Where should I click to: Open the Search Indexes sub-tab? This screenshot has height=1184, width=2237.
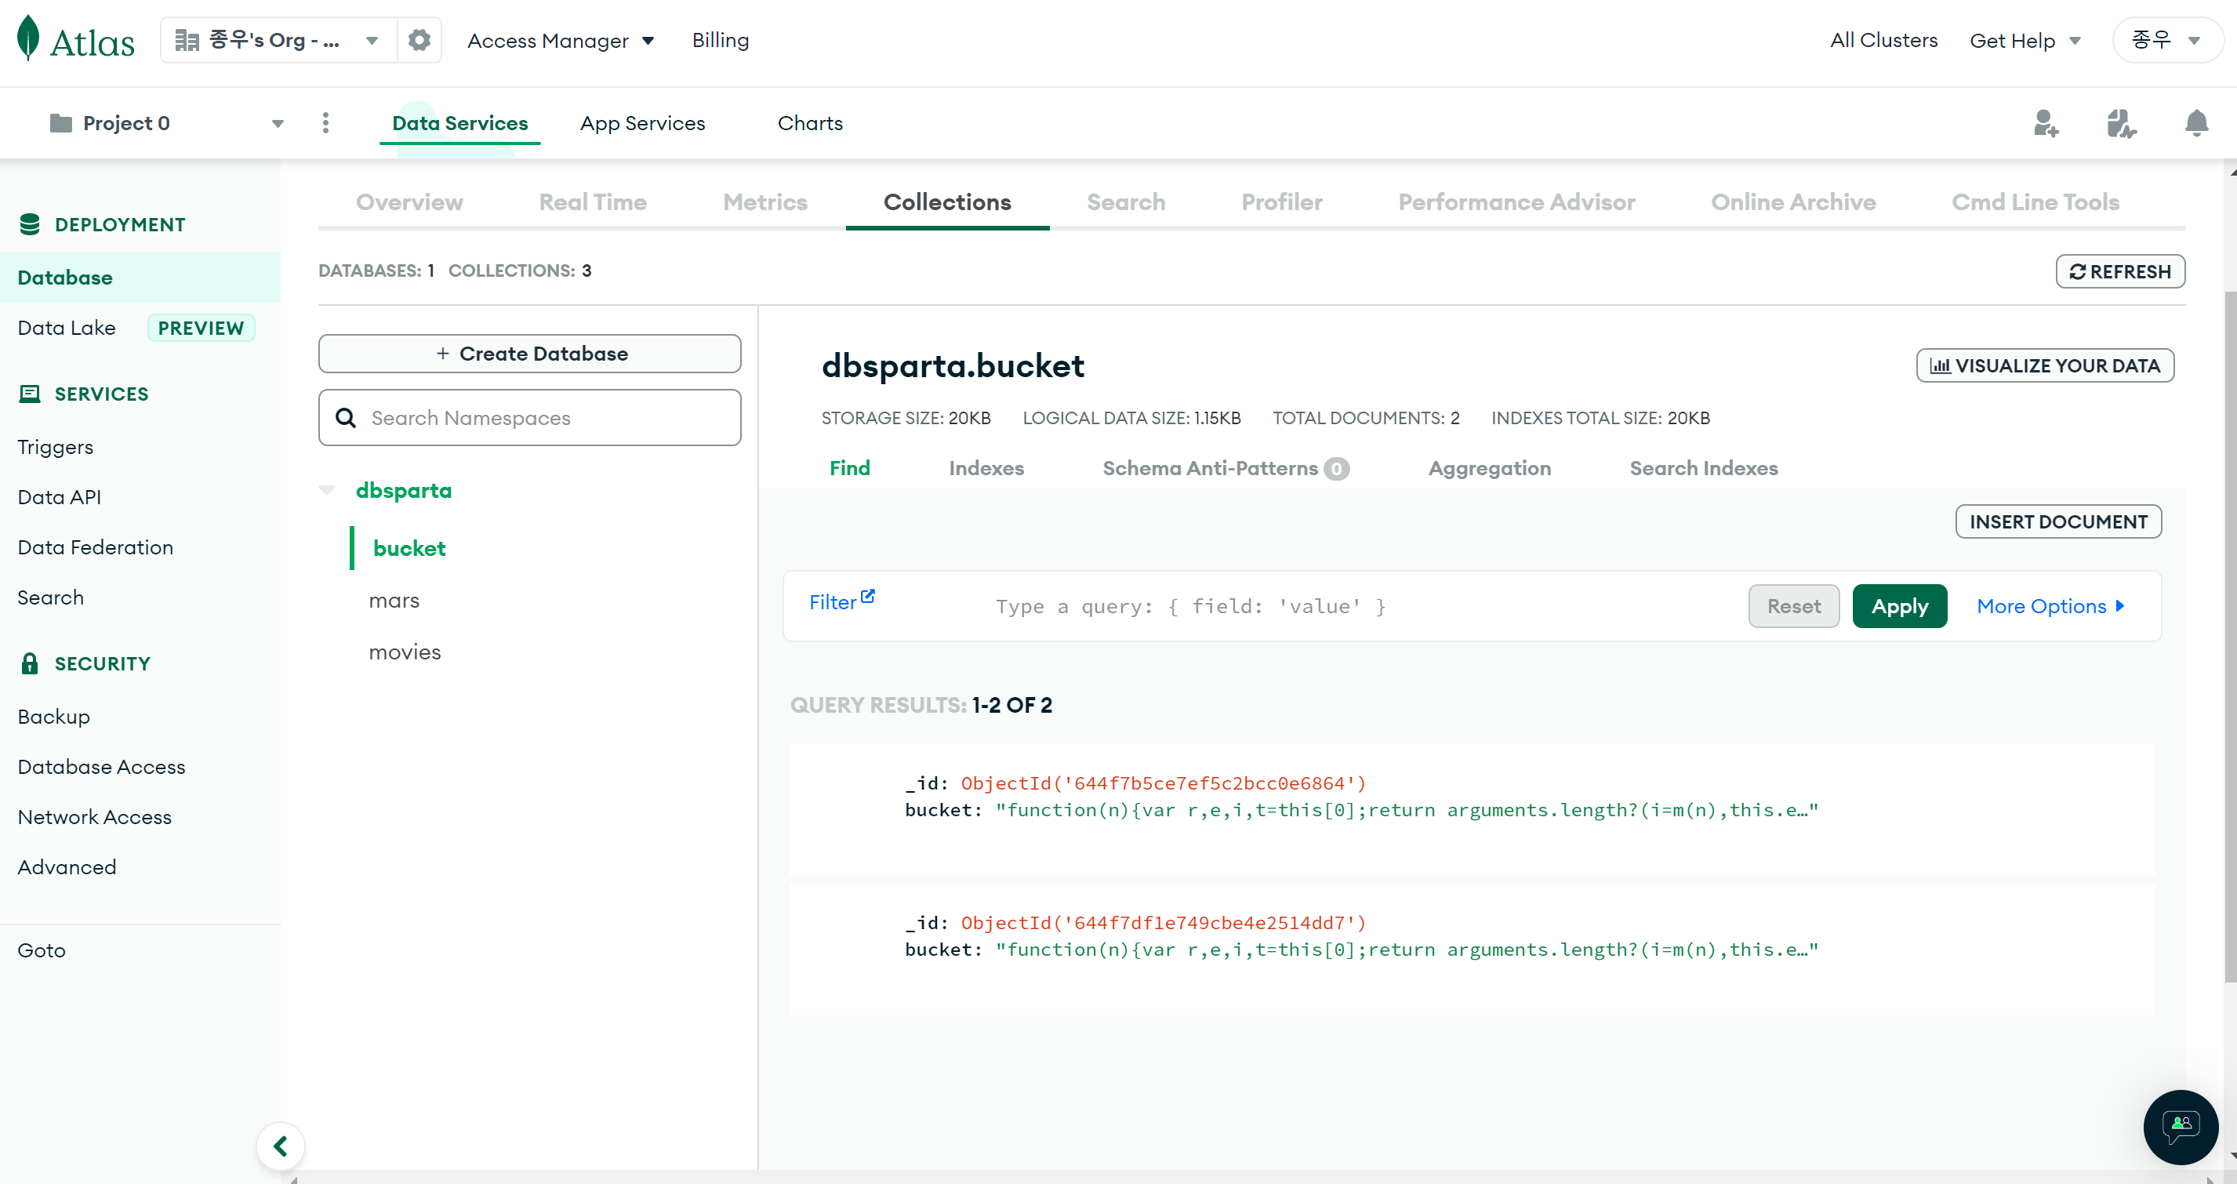pos(1704,469)
